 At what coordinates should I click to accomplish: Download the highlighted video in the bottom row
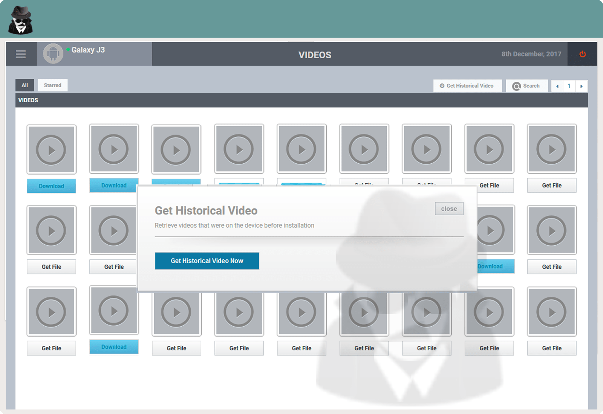(114, 347)
